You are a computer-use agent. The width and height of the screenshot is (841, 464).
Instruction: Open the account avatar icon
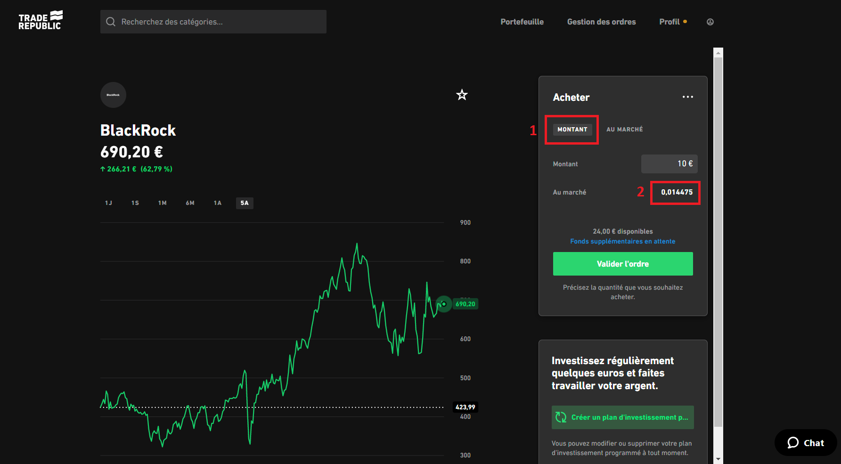pos(710,22)
